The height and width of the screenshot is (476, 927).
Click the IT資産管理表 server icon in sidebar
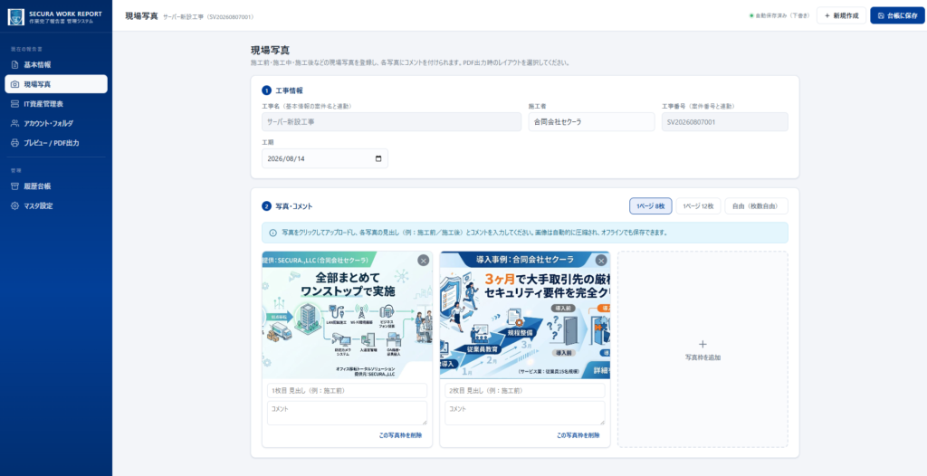(14, 104)
